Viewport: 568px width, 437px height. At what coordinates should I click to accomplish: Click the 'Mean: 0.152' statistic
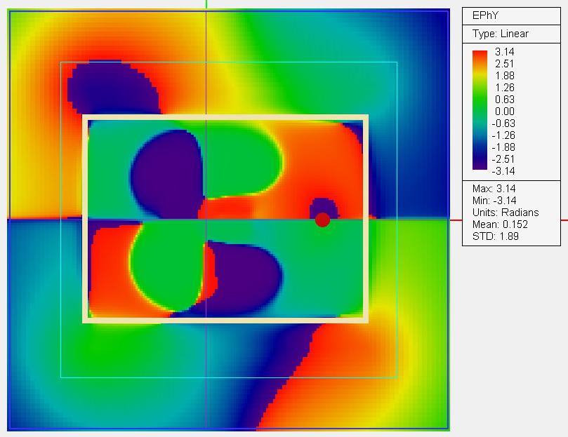click(x=500, y=224)
